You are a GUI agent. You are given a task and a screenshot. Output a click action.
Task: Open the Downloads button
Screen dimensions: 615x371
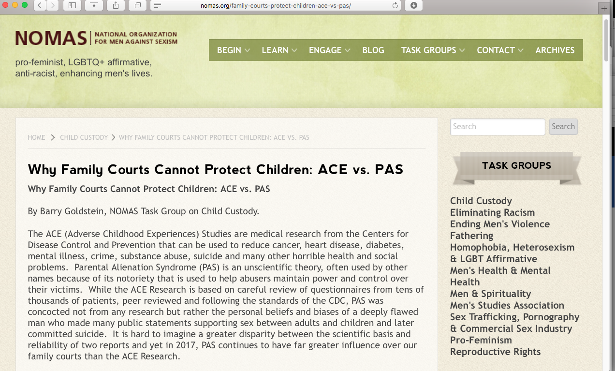(413, 5)
